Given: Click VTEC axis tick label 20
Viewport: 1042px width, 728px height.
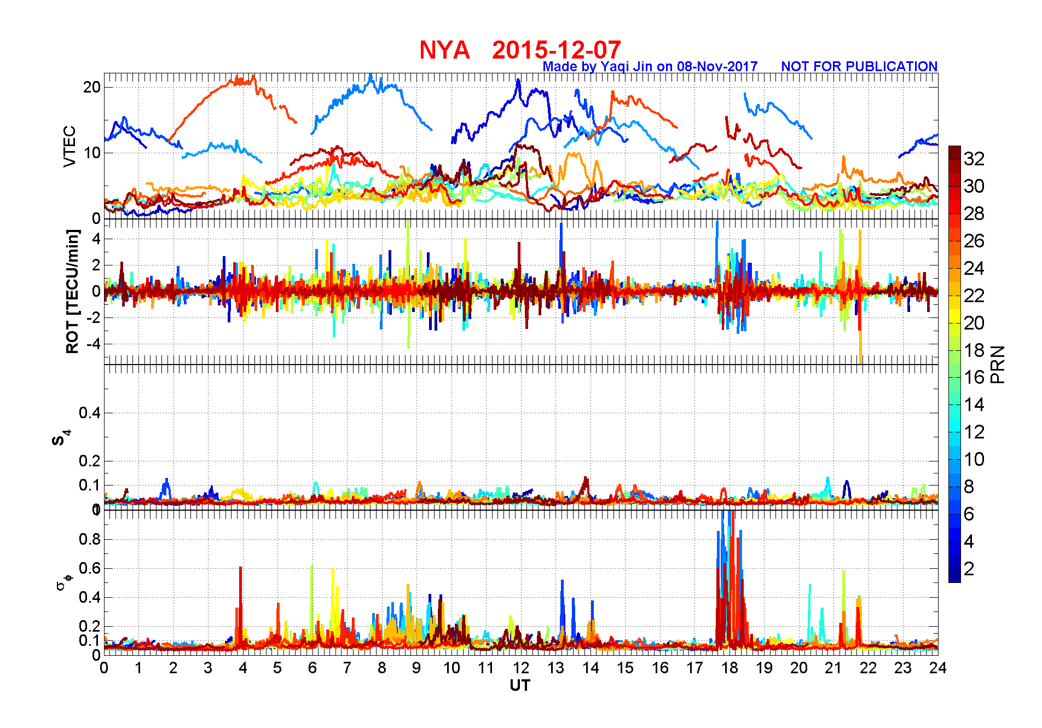Looking at the screenshot, I should [92, 87].
